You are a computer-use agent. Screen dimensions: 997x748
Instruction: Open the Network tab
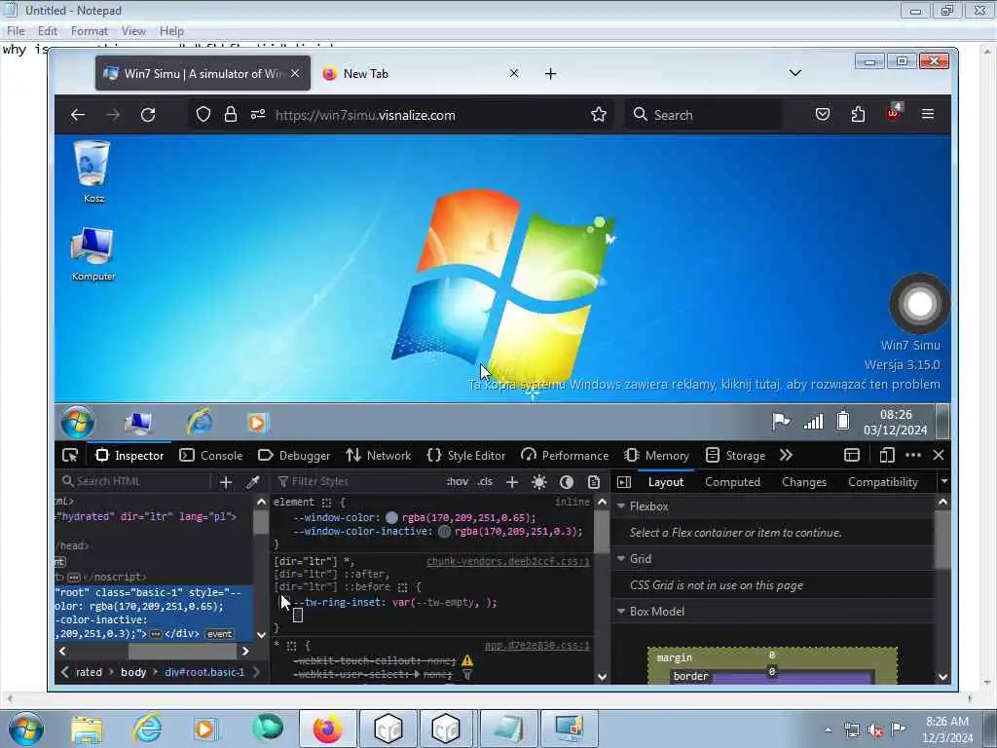(x=379, y=456)
